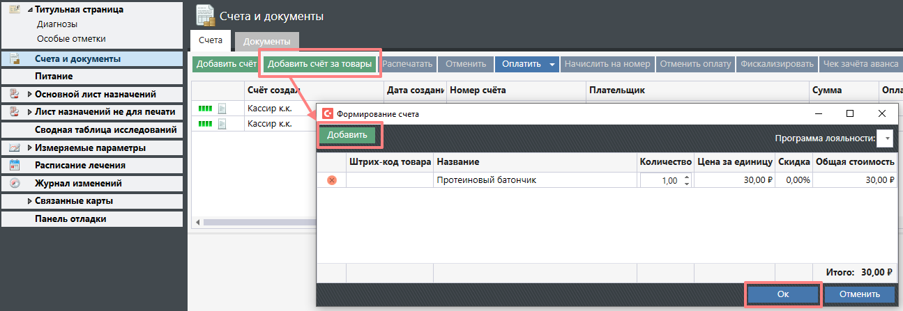Click the Добавить счёт за товары button
This screenshot has width=903, height=311.
[x=319, y=65]
